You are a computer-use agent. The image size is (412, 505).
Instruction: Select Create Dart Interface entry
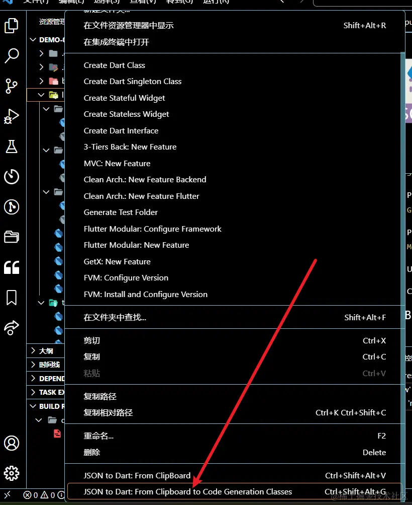pos(235,130)
